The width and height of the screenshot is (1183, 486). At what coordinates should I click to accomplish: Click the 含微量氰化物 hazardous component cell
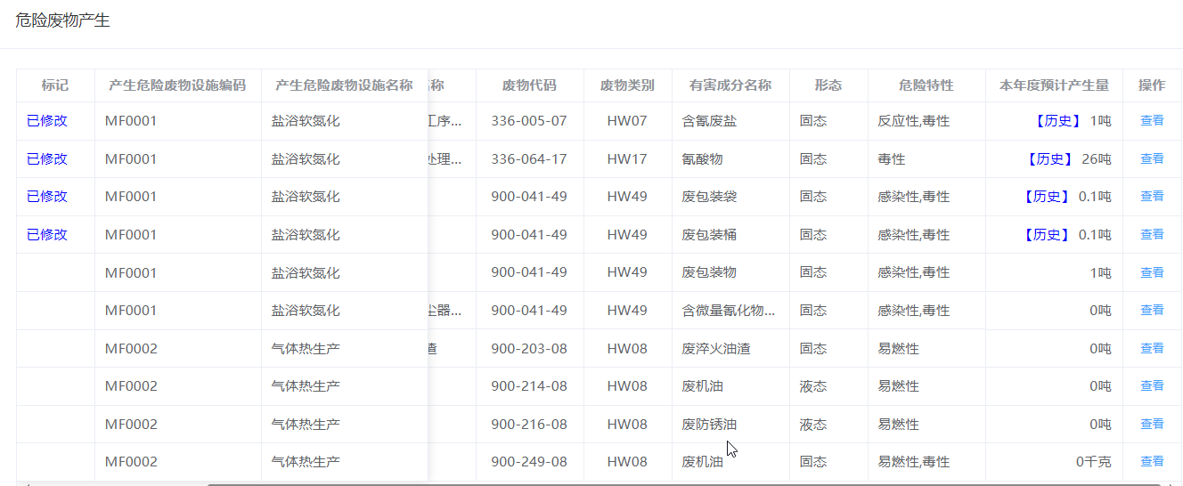729,311
